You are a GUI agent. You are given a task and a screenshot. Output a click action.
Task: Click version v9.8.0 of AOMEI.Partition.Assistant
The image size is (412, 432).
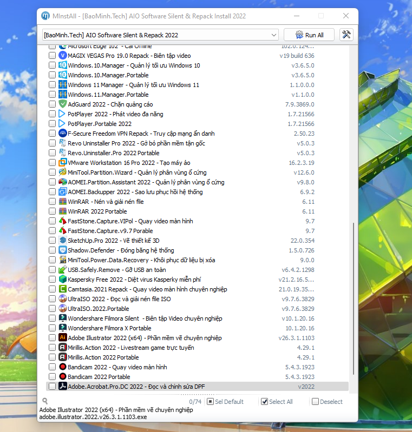point(305,182)
